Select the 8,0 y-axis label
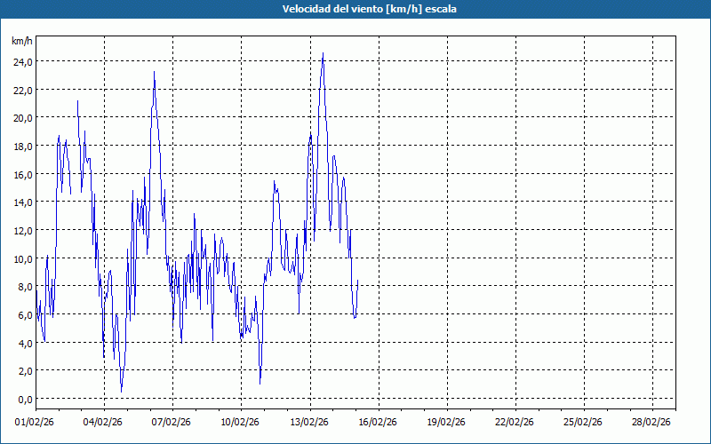Image resolution: width=711 pixels, height=444 pixels. click(24, 287)
